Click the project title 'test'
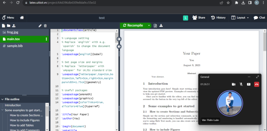The image size is (267, 131). tap(102, 18)
